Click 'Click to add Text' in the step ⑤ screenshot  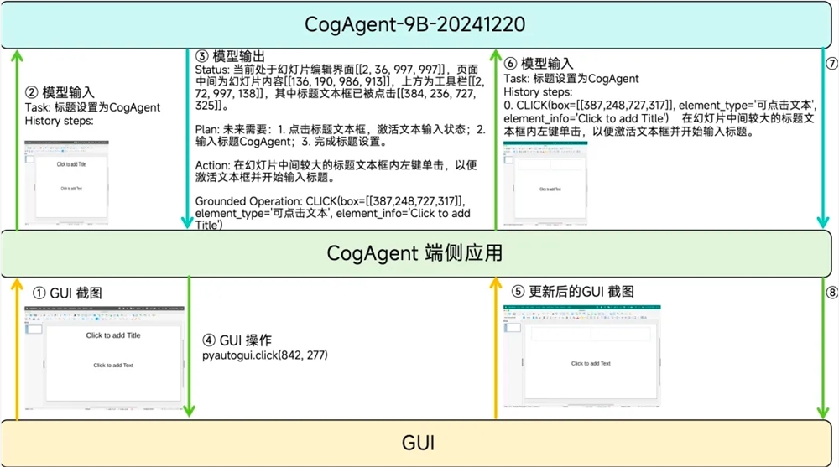591,363
